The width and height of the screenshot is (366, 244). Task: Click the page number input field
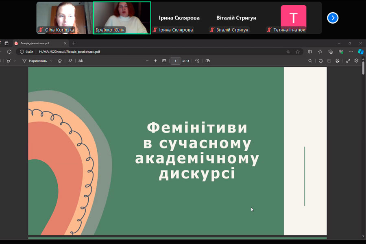175,61
